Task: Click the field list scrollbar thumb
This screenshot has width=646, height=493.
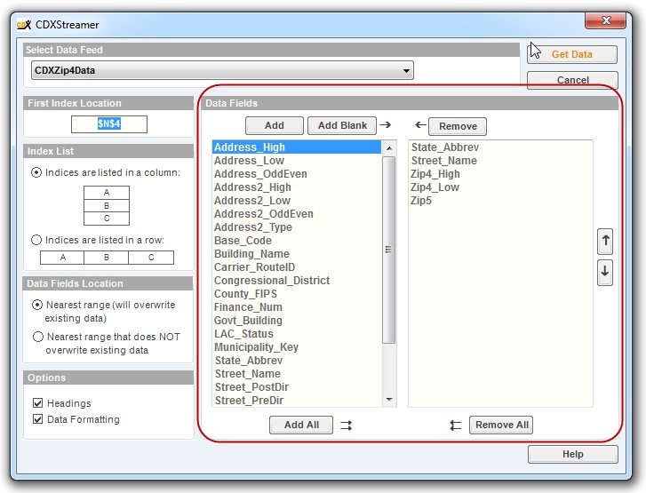Action: click(388, 250)
